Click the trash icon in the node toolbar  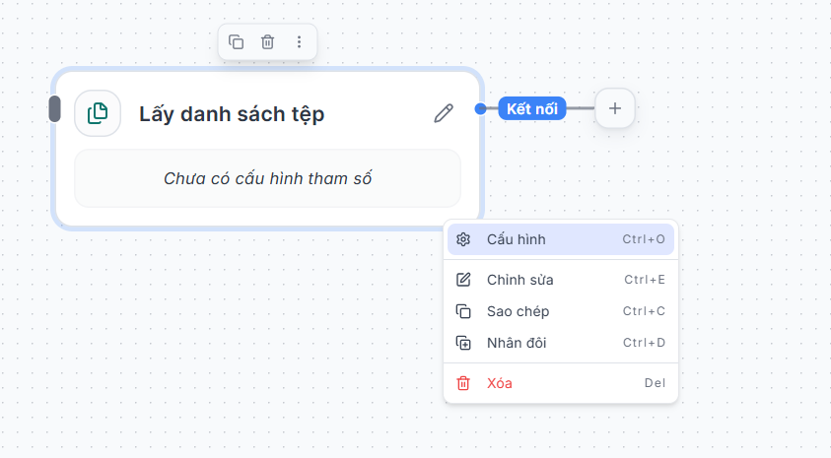point(268,41)
